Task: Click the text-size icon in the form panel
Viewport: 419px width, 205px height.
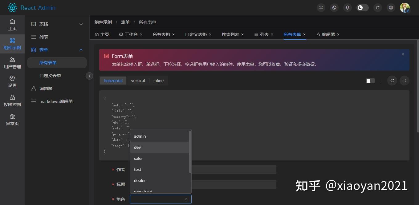Action: [x=405, y=81]
